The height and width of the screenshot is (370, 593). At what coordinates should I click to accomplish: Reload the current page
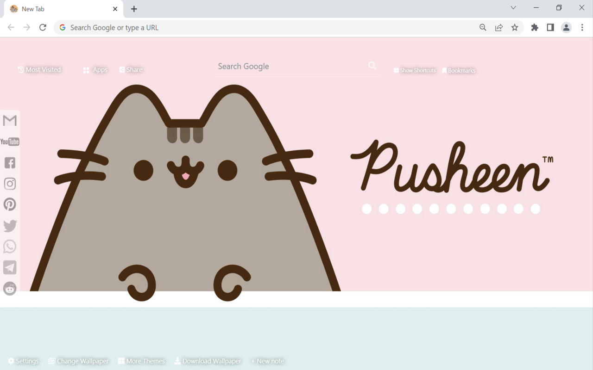(43, 27)
